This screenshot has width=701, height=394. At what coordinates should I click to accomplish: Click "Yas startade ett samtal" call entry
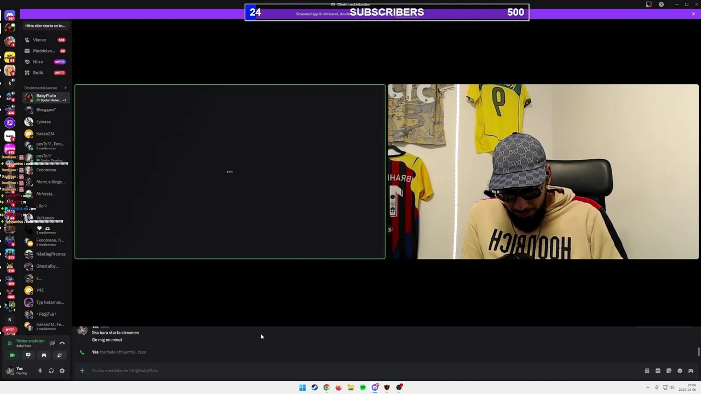click(119, 352)
